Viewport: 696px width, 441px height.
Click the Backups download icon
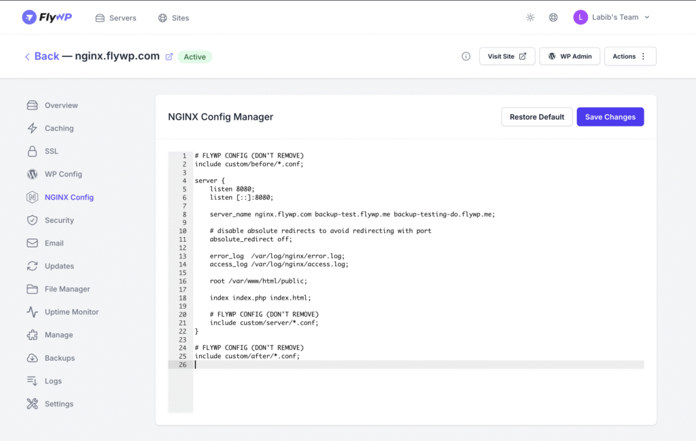point(32,358)
